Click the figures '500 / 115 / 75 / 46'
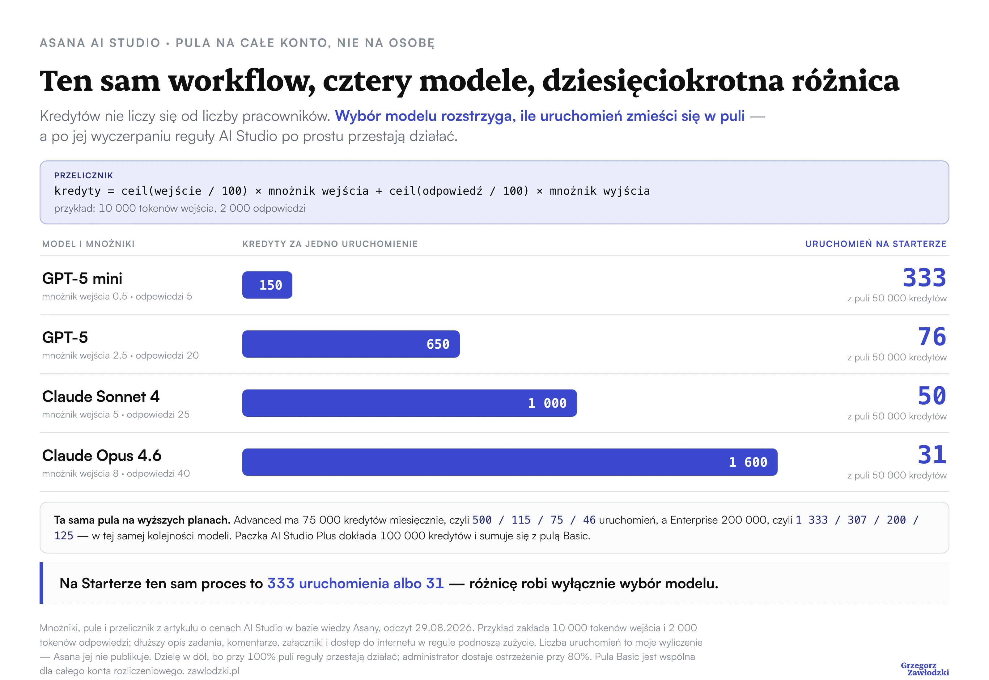This screenshot has width=989, height=680. pyautogui.click(x=534, y=520)
